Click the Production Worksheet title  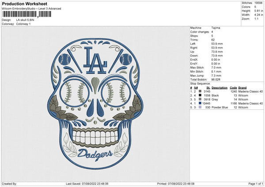pos(24,4)
